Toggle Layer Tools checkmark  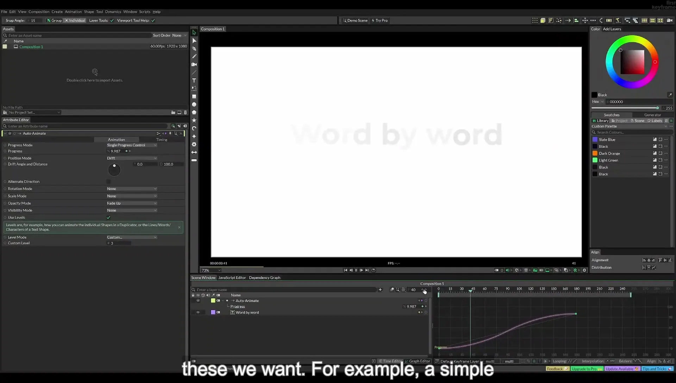(x=112, y=20)
